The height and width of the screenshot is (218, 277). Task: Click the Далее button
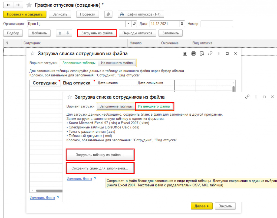202,206
